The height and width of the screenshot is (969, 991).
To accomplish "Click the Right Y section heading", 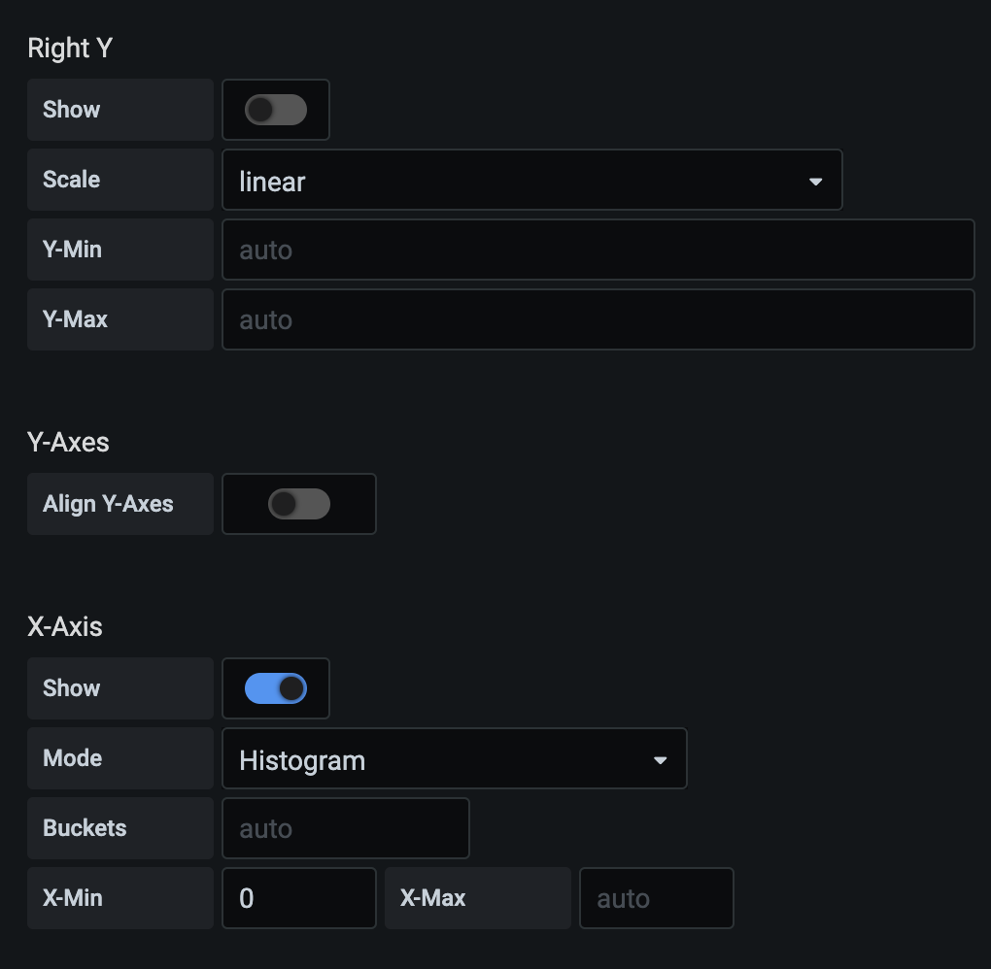I will 70,48.
